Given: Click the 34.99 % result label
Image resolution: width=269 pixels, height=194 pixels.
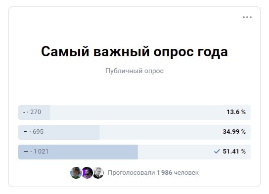Looking at the screenshot, I should click(234, 132).
